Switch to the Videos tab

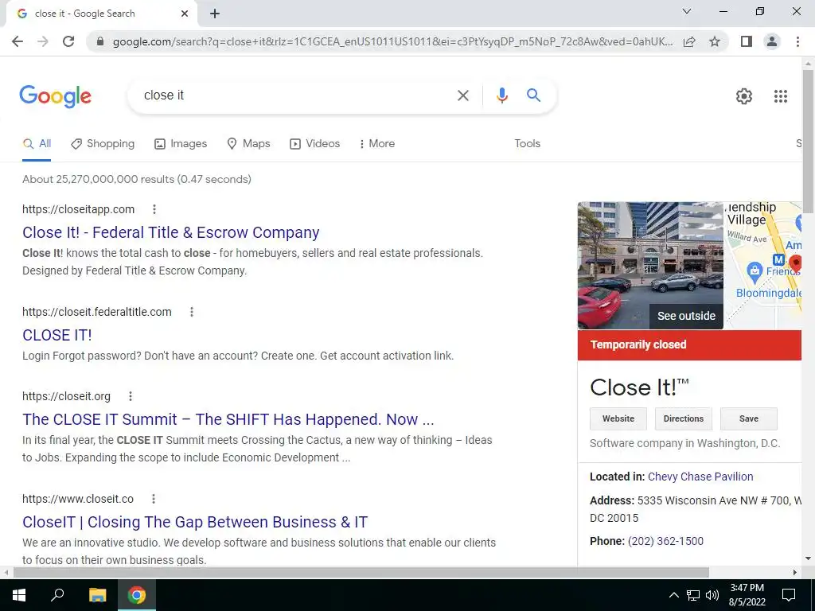pos(314,143)
